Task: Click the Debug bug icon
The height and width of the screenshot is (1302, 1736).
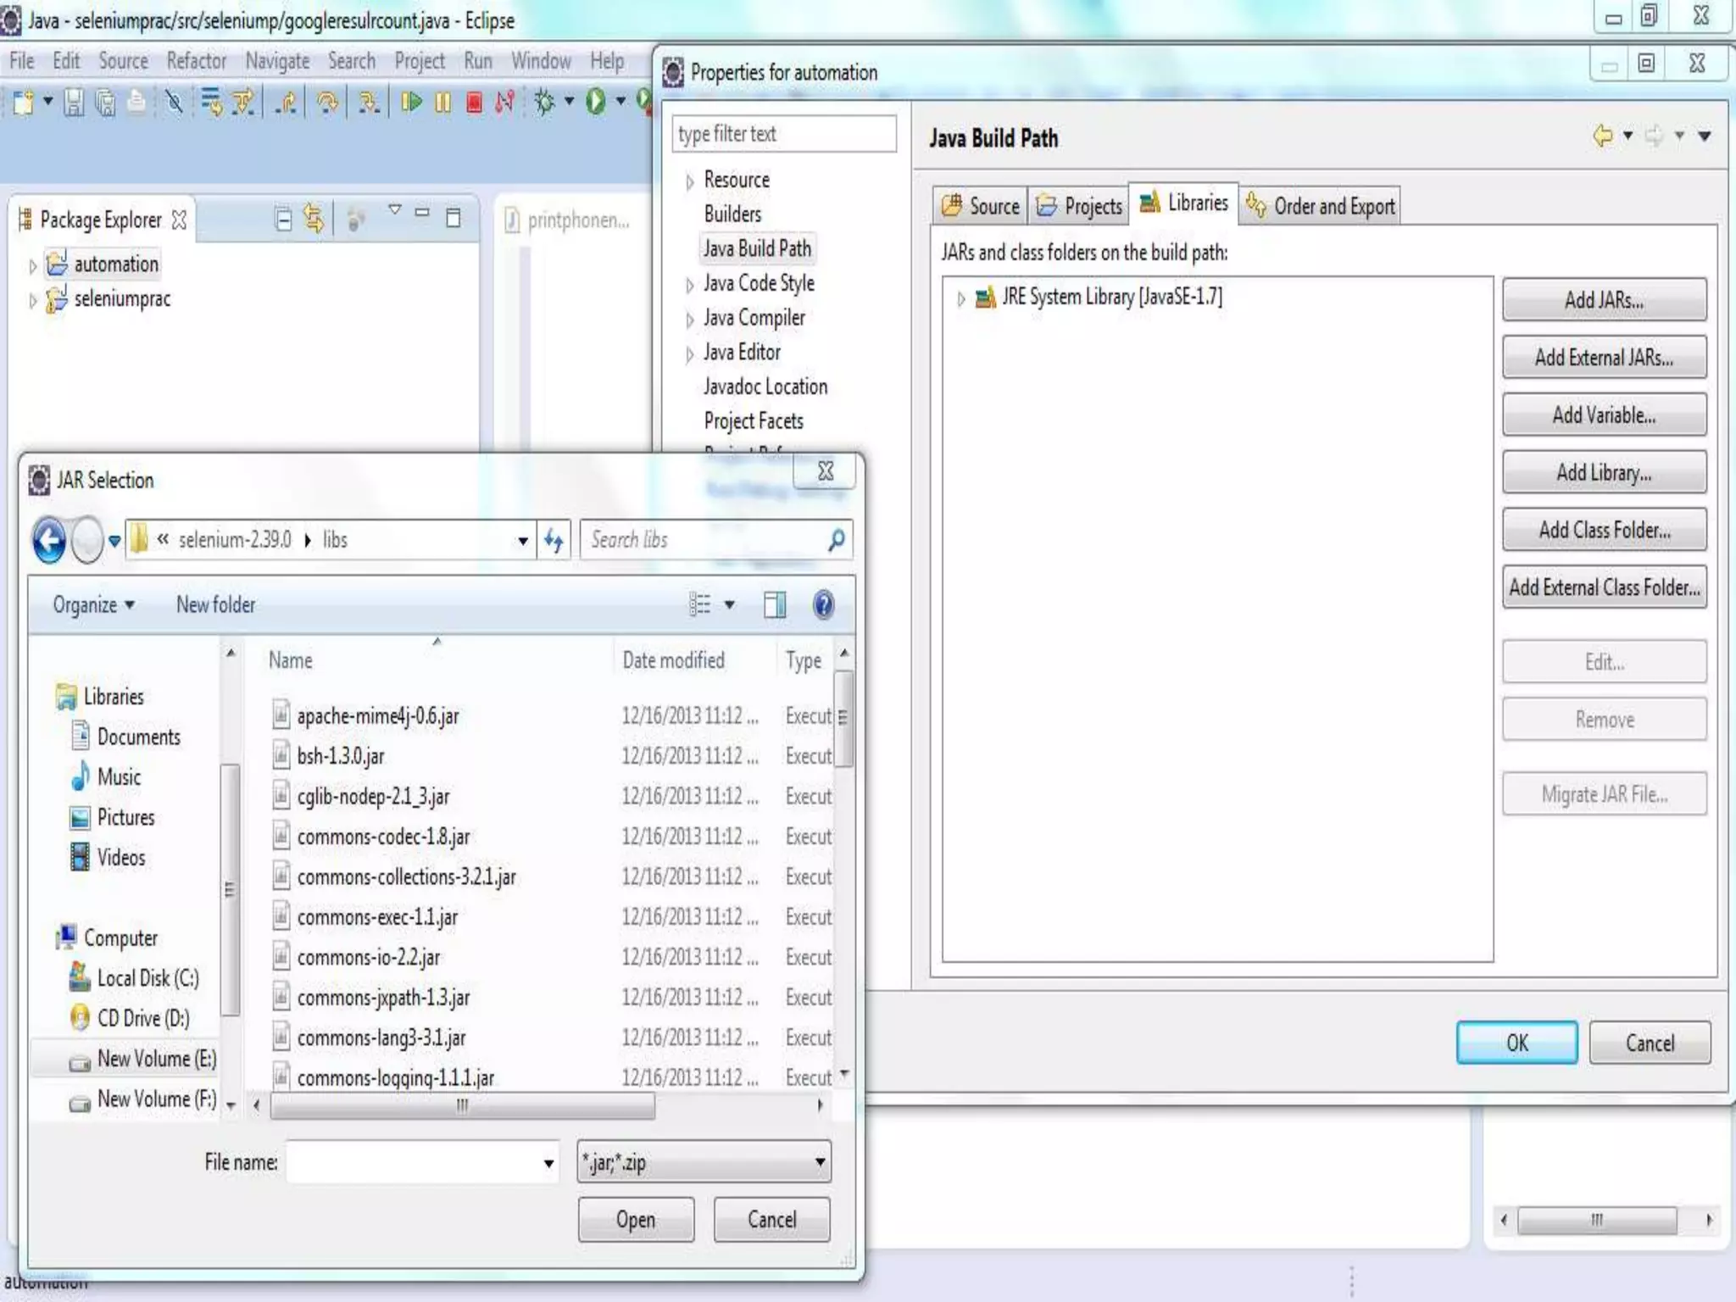Action: click(x=545, y=103)
